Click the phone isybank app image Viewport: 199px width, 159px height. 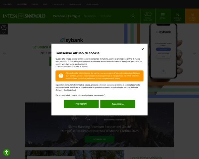click(163, 51)
